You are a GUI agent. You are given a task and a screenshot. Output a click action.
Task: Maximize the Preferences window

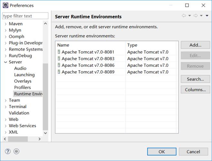(187, 5)
